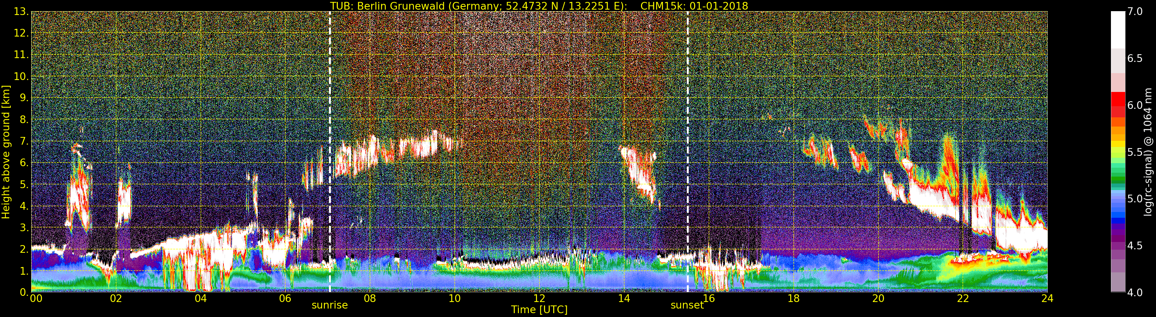
Task: Click the sunrise label below the time axis
Action: pyautogui.click(x=329, y=305)
